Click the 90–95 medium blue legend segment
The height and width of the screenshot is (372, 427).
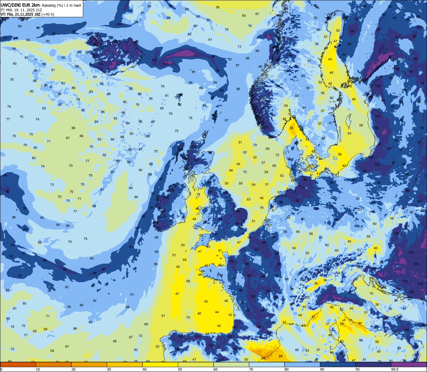tap(338, 364)
